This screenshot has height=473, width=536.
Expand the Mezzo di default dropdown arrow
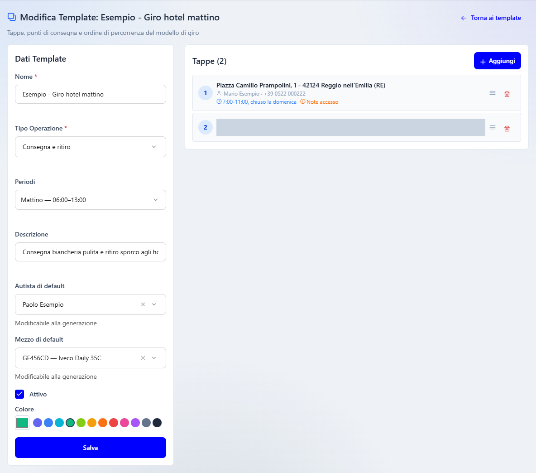pyautogui.click(x=154, y=358)
